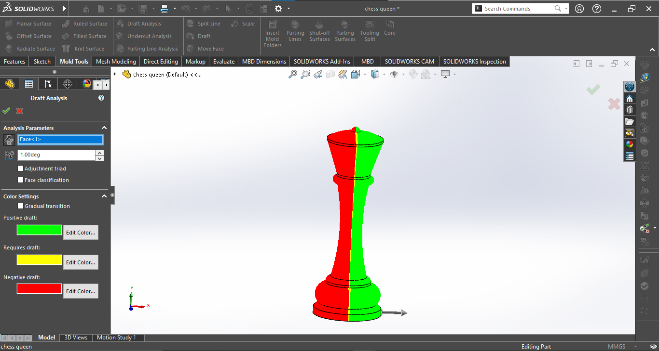Open Custom Properties in task pane
The height and width of the screenshot is (351, 659).
630,156
